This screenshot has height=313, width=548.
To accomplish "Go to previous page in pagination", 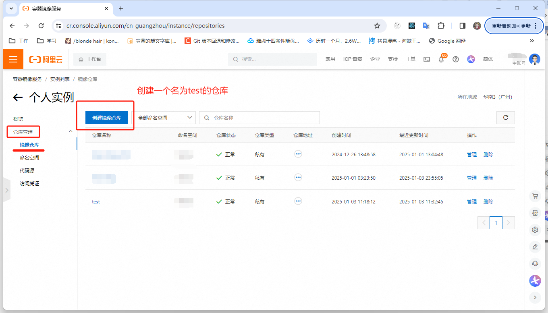I will (484, 223).
